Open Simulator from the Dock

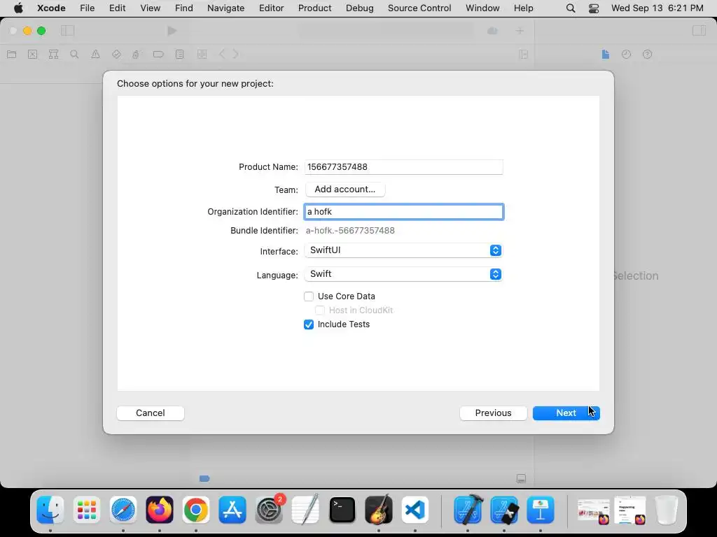coord(504,510)
